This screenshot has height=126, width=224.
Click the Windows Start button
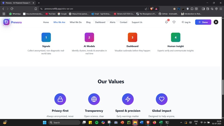(44, 123)
